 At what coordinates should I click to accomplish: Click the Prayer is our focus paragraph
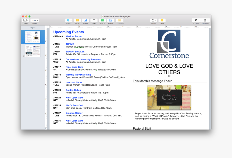click(x=168, y=116)
